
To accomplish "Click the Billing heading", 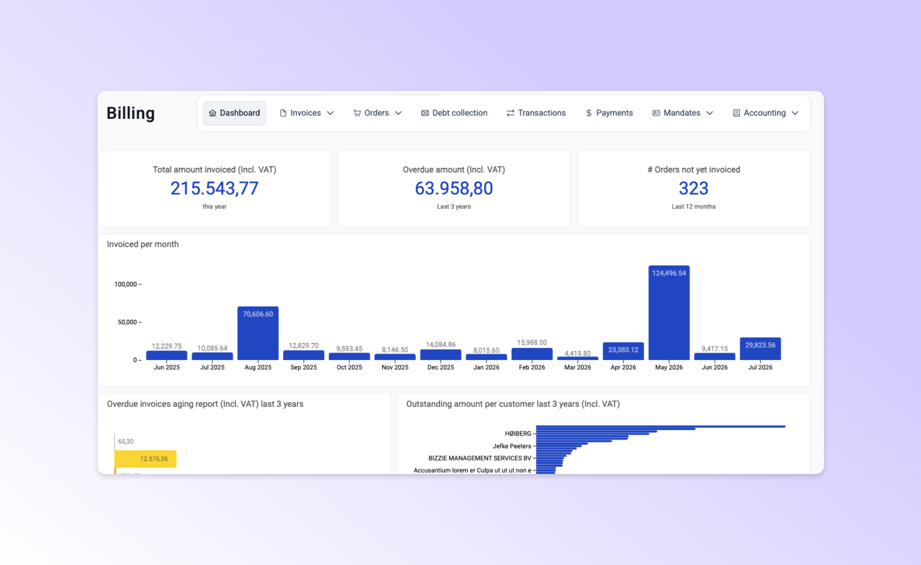I will 131,113.
